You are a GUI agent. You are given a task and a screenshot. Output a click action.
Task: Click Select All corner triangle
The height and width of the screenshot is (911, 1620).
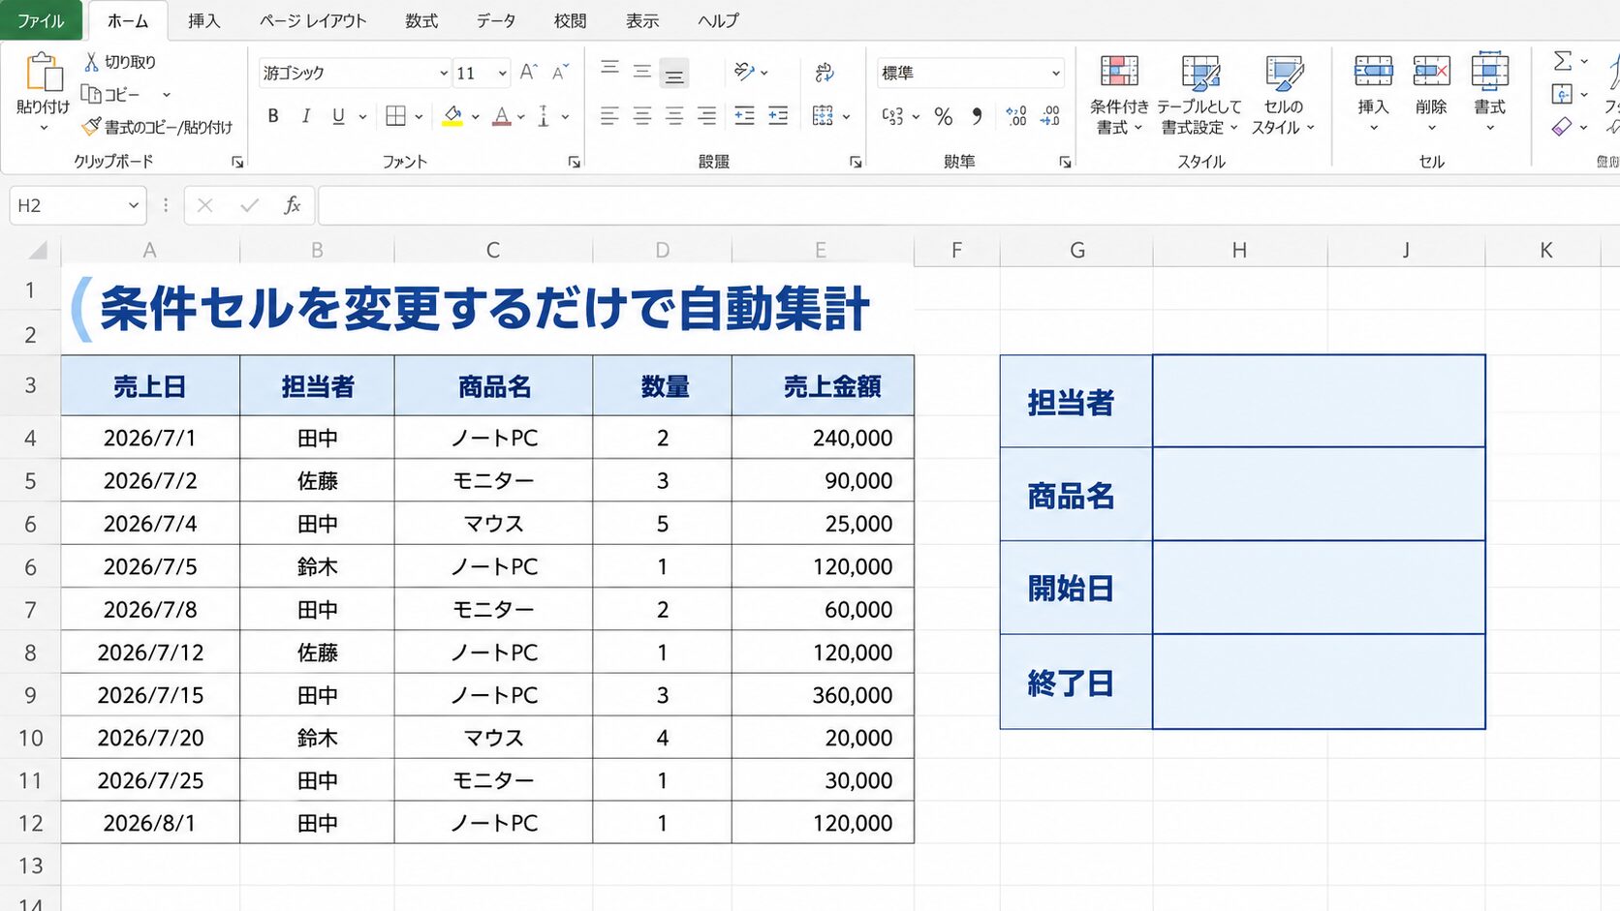(x=37, y=251)
